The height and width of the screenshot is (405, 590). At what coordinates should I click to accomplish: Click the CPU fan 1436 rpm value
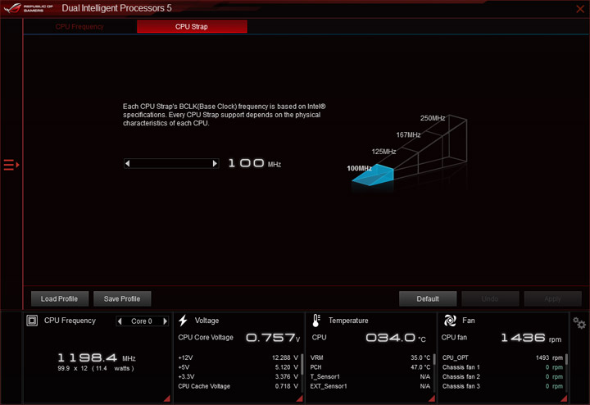[x=531, y=338]
